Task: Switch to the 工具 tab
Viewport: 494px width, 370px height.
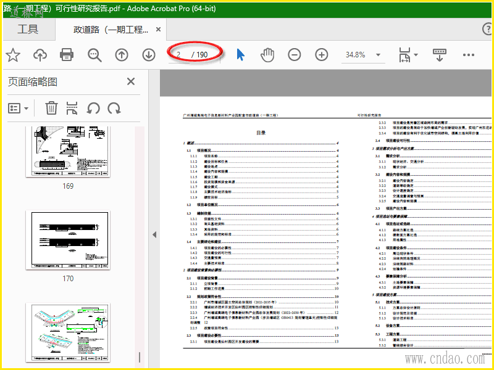Action: 28,30
